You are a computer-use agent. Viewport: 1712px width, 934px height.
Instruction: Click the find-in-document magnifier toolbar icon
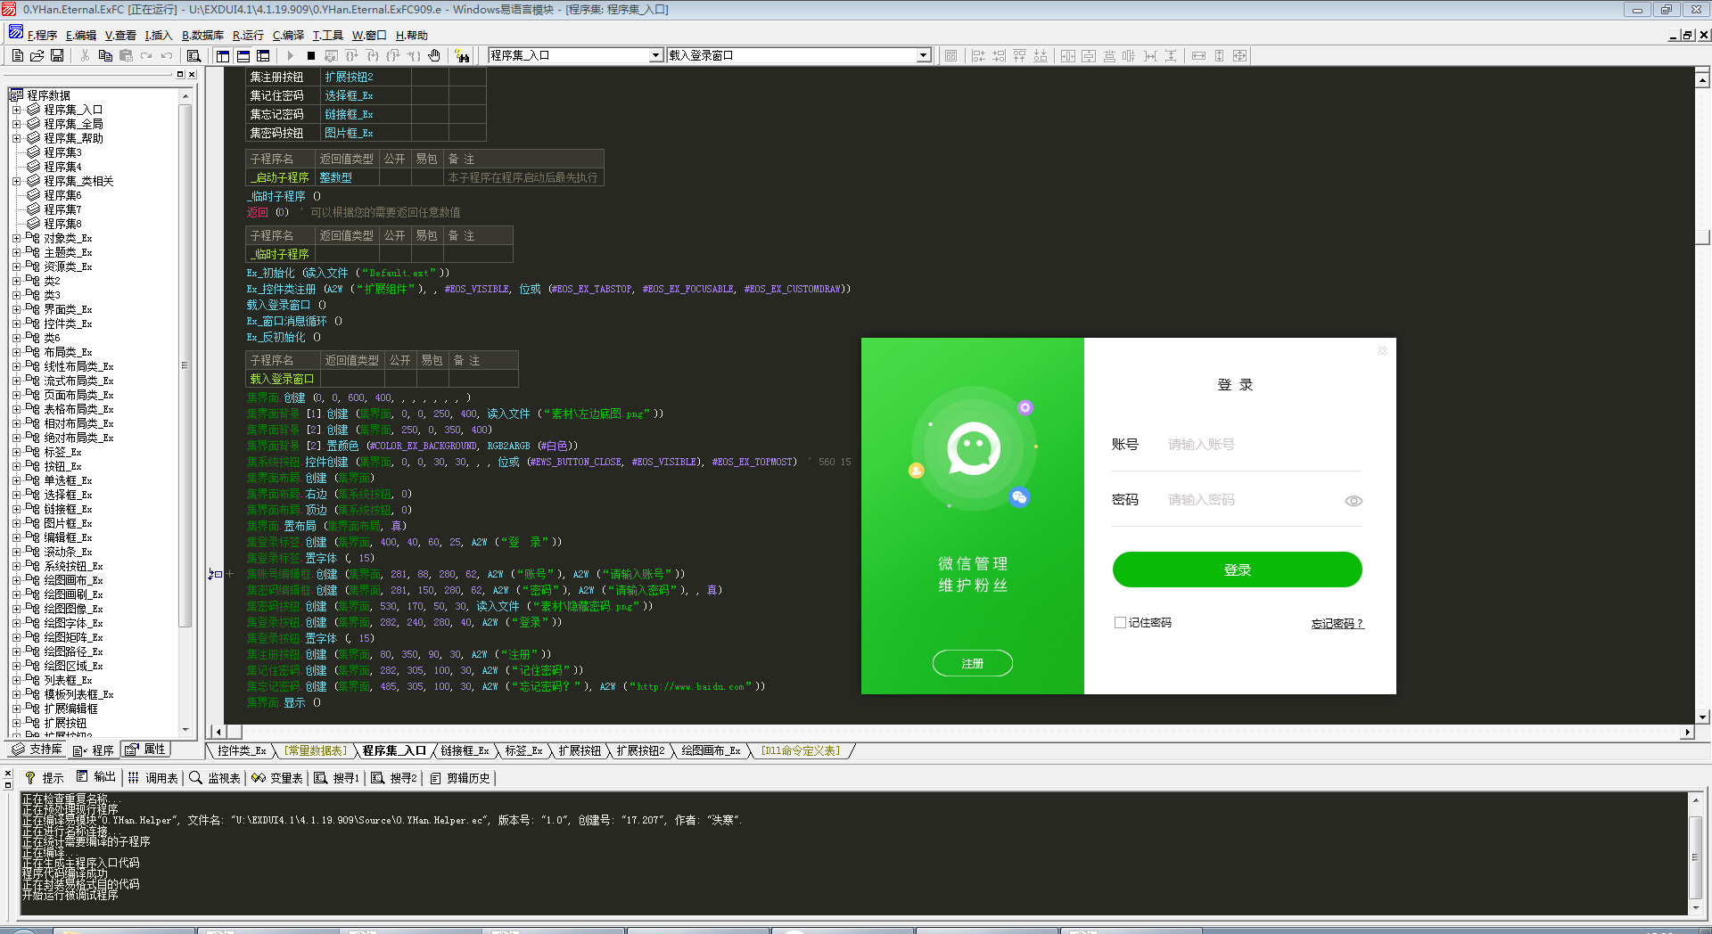point(193,55)
